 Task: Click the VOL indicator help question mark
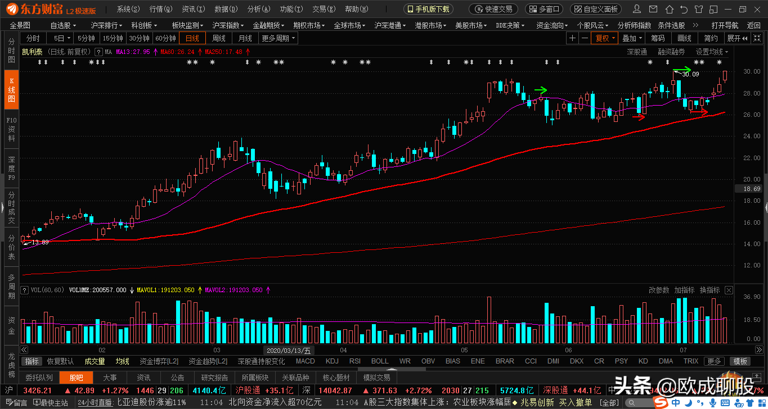pos(25,290)
